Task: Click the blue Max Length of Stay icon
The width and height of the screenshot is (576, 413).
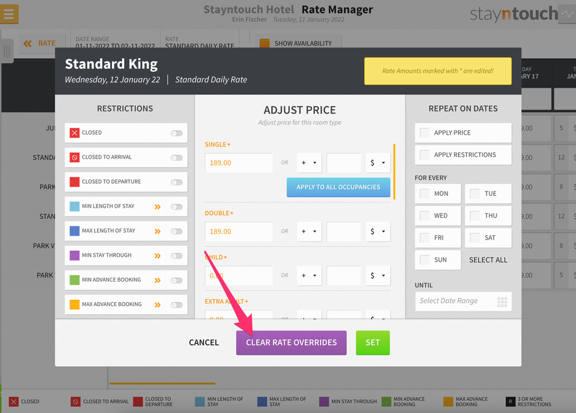Action: 75,231
